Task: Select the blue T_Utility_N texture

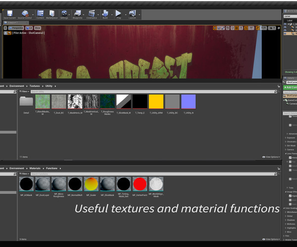Action: [x=189, y=102]
